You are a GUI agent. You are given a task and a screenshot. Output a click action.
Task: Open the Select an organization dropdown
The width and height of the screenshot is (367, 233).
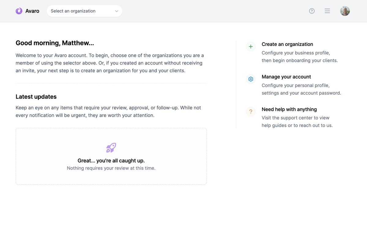[x=84, y=11]
